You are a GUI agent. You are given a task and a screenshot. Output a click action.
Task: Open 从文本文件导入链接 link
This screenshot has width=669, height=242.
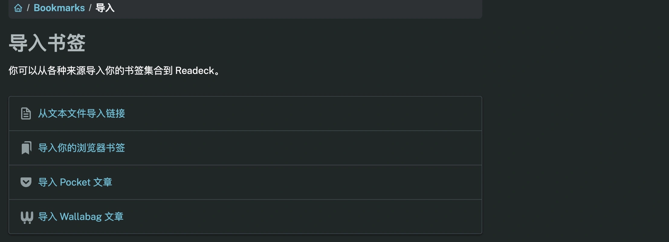point(82,113)
